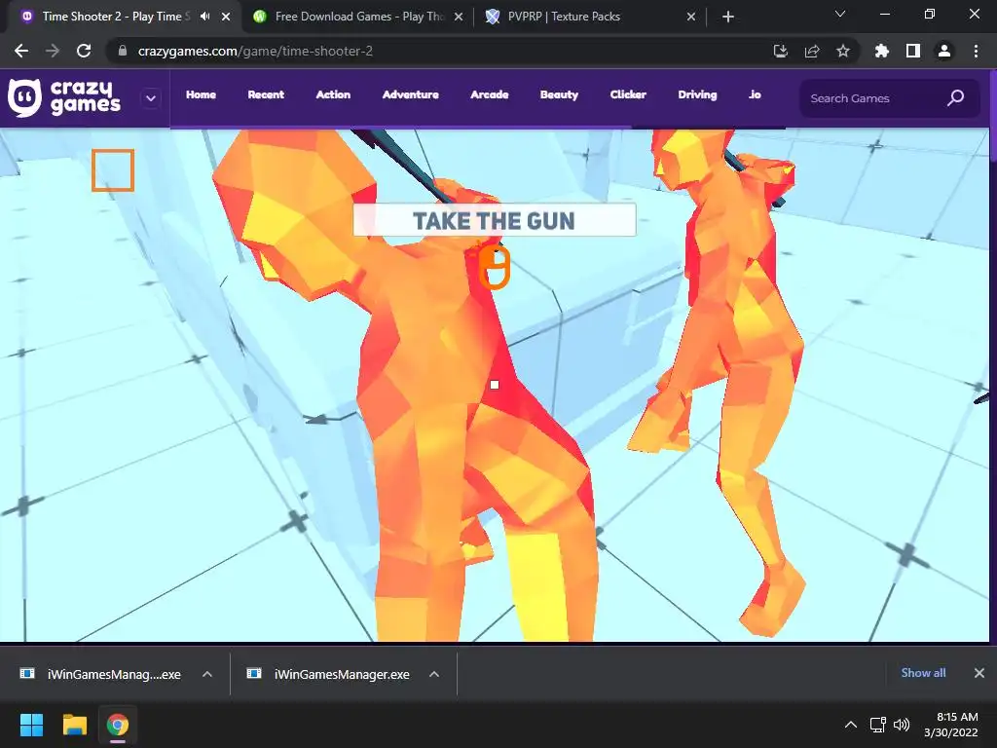Open the second iWinGamesManager.exe download
Screen dimensions: 997x748
329,674
